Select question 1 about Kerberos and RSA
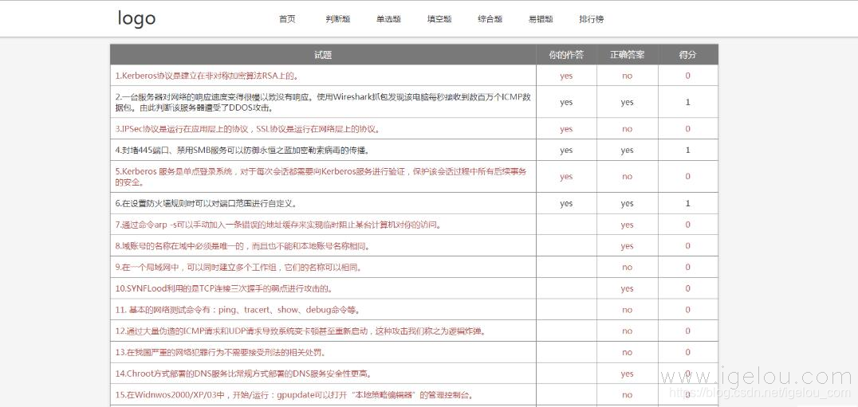 [207, 76]
